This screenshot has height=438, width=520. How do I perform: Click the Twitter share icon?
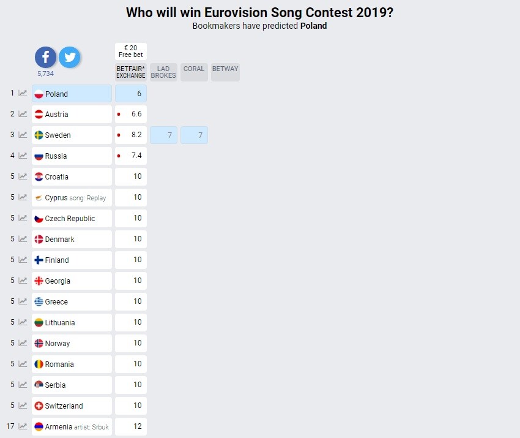click(69, 57)
